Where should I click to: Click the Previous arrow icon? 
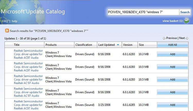[164, 38]
